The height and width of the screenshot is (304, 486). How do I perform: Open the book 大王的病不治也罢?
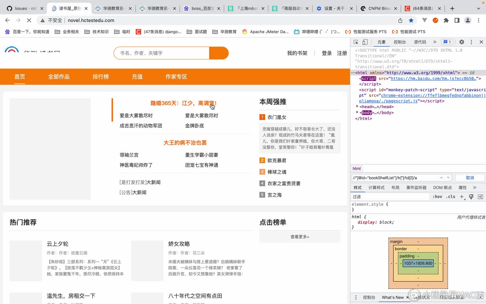tap(185, 143)
